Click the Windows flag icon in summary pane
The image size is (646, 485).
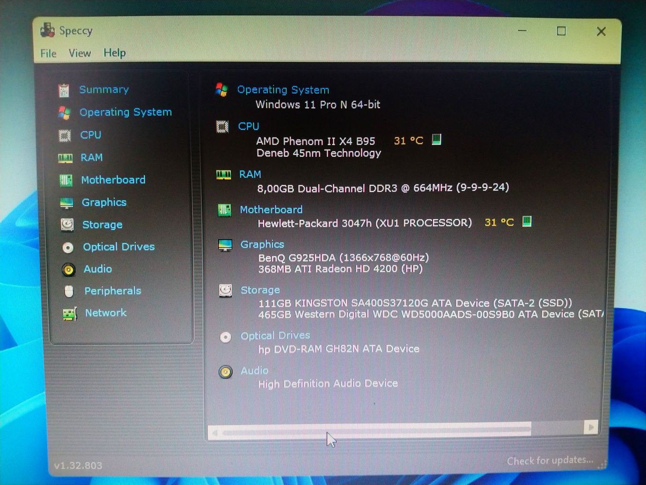(x=221, y=89)
